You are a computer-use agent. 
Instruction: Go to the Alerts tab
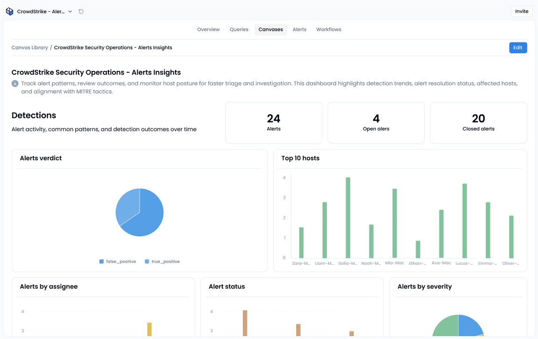[299, 29]
